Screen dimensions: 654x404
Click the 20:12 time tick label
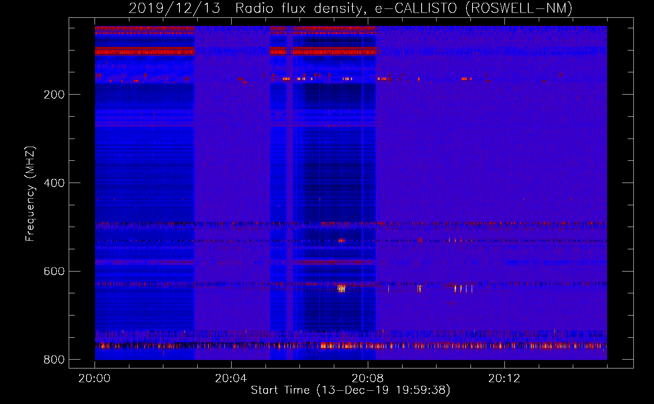(x=504, y=379)
